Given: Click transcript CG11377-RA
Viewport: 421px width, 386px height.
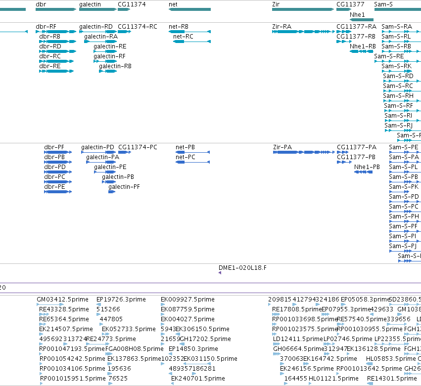Looking at the screenshot, I should point(356,27).
